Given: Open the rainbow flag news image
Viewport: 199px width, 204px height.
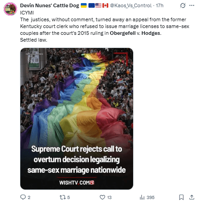Looking at the screenshot, I should coord(77,119).
